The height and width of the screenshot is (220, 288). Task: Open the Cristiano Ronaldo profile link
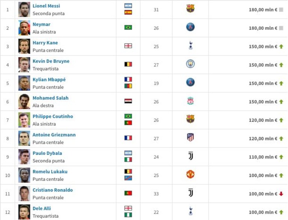click(53, 190)
